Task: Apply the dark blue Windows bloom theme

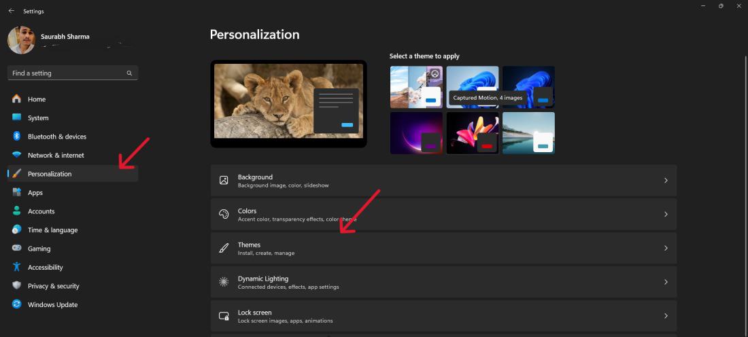Action: 528,87
